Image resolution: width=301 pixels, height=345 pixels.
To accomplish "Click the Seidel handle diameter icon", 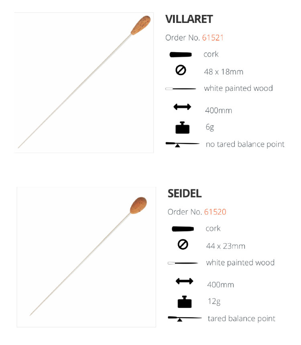I will click(x=183, y=244).
